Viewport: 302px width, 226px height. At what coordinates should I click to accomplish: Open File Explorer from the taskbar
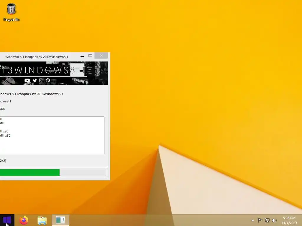pyautogui.click(x=42, y=220)
